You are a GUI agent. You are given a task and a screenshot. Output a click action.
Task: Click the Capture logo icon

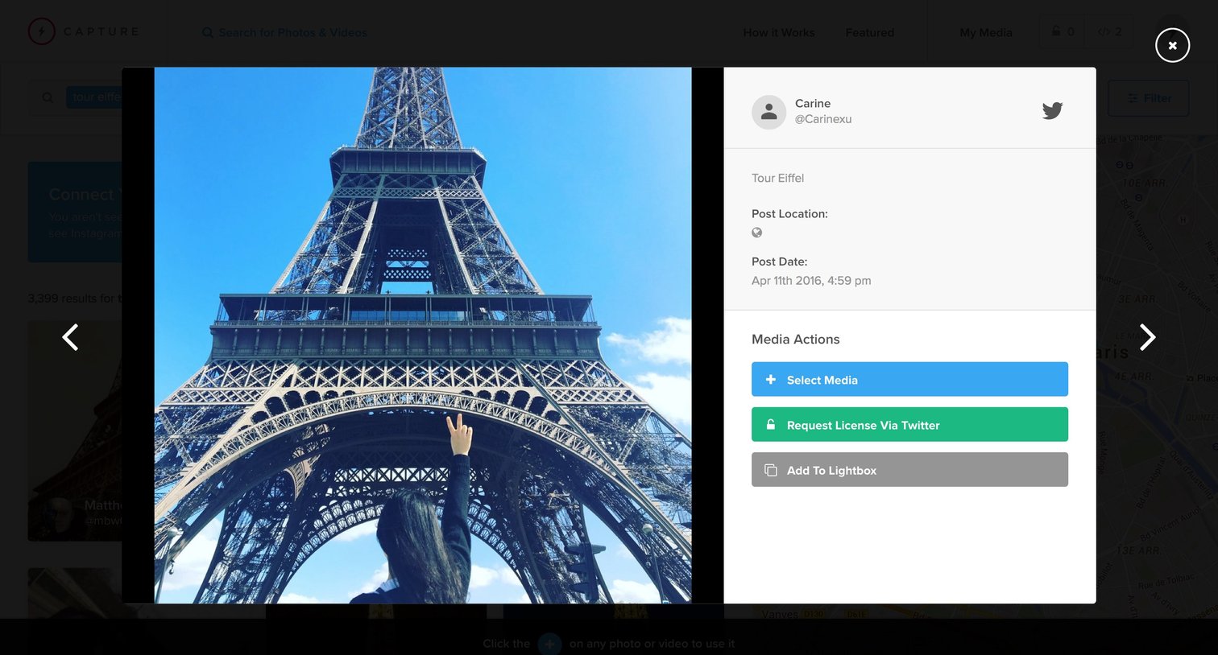[42, 31]
